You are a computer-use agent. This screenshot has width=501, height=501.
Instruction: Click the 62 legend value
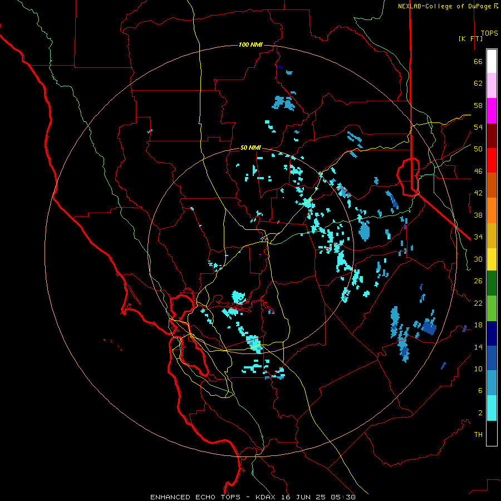click(478, 83)
